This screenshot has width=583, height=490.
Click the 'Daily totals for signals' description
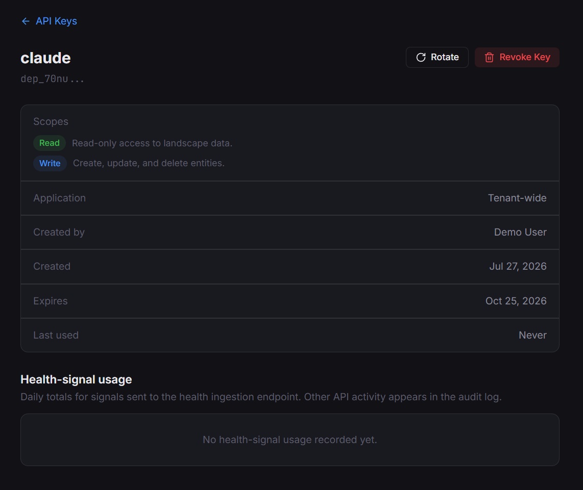[x=261, y=397]
